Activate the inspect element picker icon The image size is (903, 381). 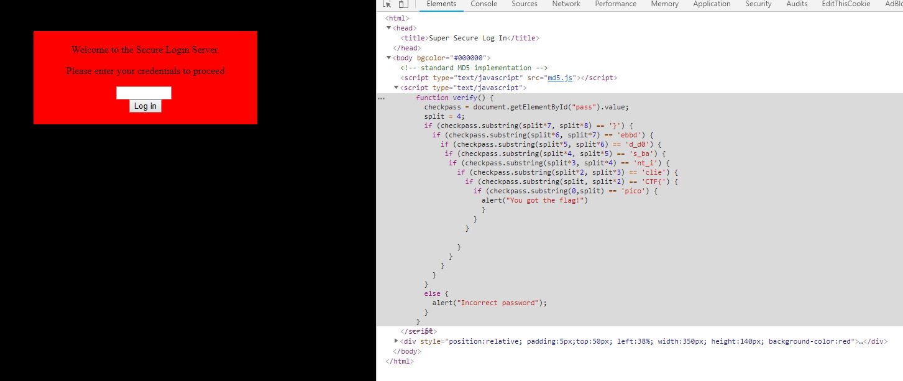tap(387, 4)
